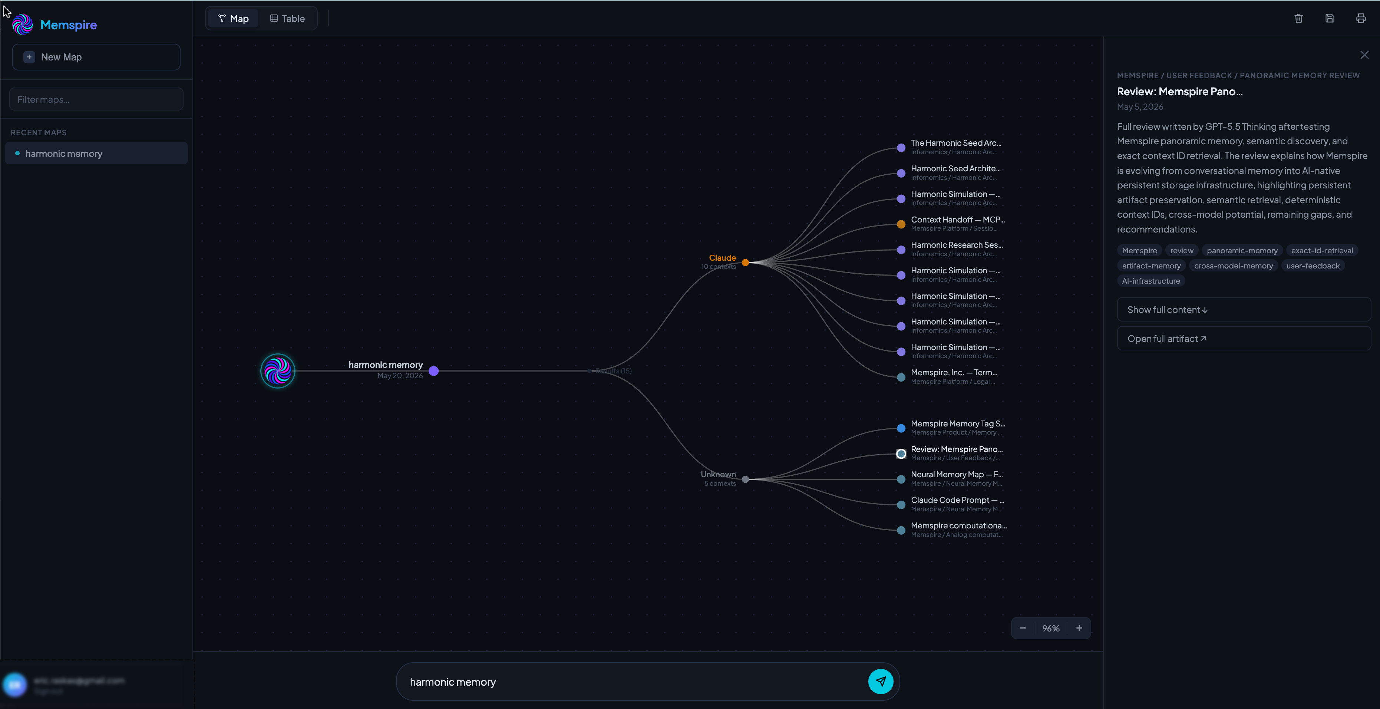
Task: Click the orange Claude group node
Action: pos(745,263)
